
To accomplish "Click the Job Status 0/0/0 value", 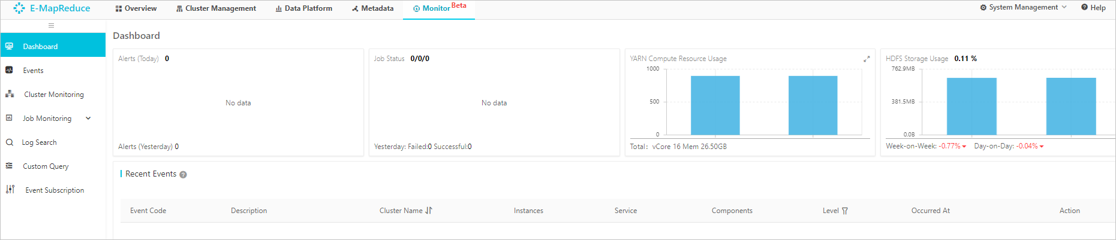I will tap(420, 59).
